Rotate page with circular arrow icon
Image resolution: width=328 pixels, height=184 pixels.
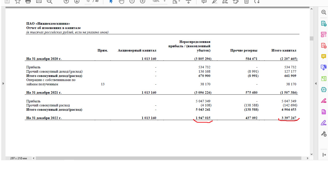[x=257, y=1]
